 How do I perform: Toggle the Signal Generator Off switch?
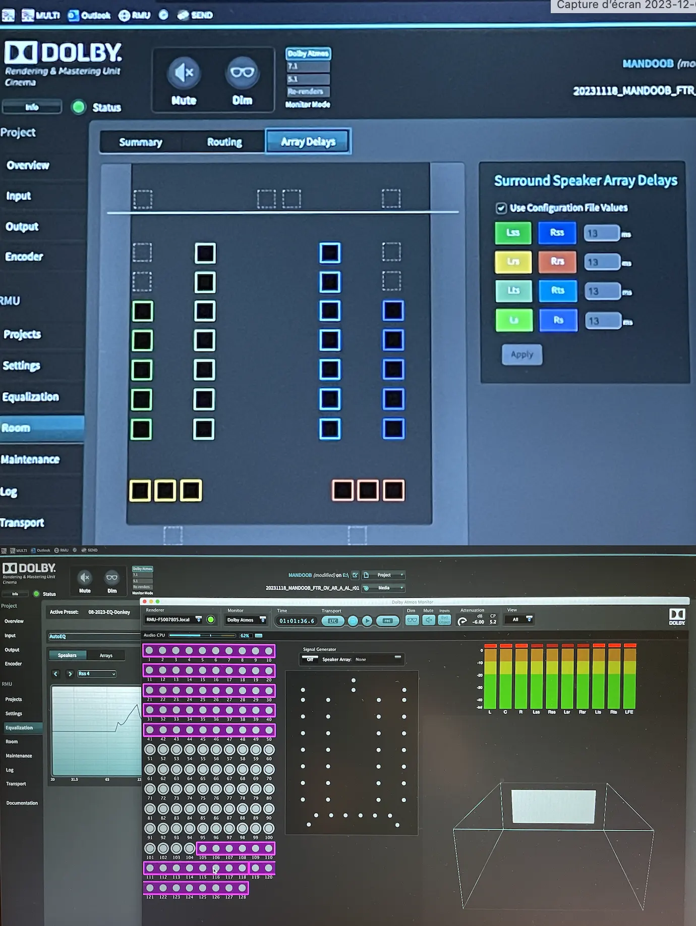[310, 659]
